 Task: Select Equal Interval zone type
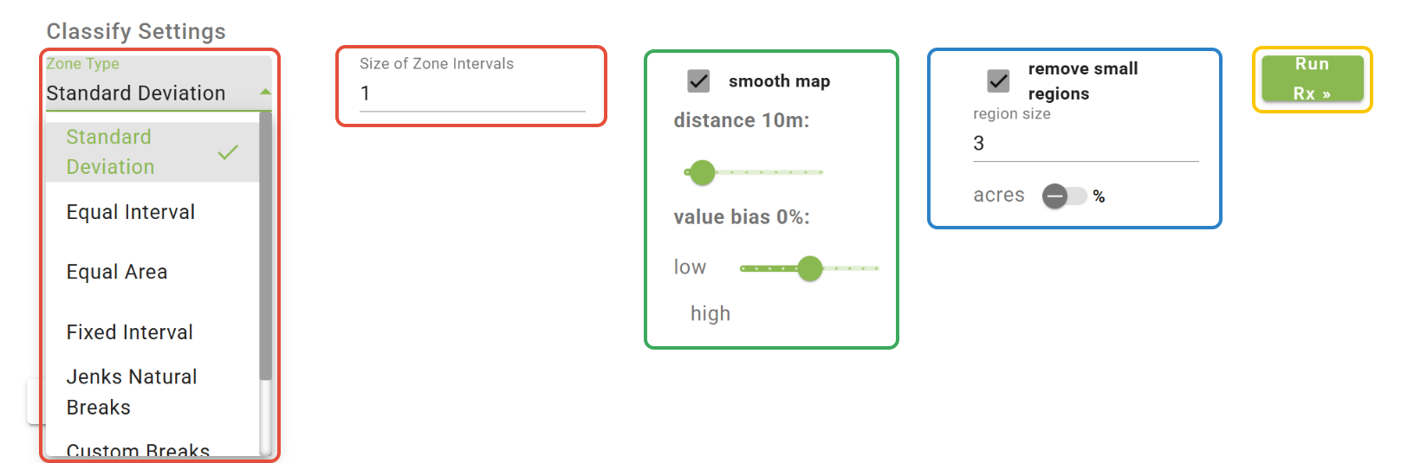click(x=131, y=212)
